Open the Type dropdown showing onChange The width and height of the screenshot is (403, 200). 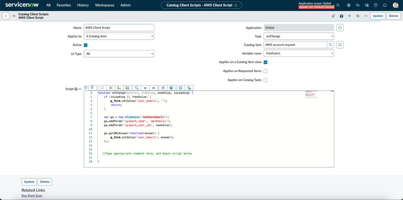point(299,36)
